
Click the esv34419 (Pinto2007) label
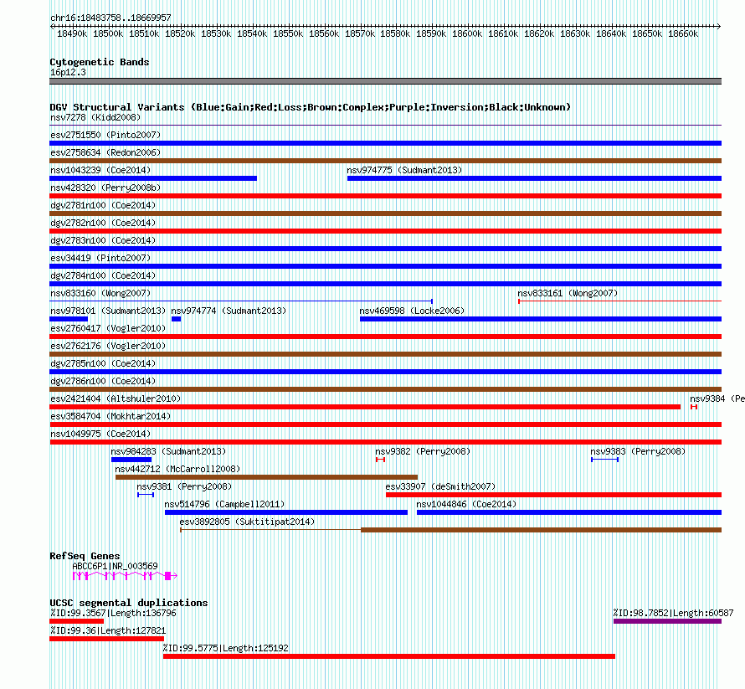(100, 258)
